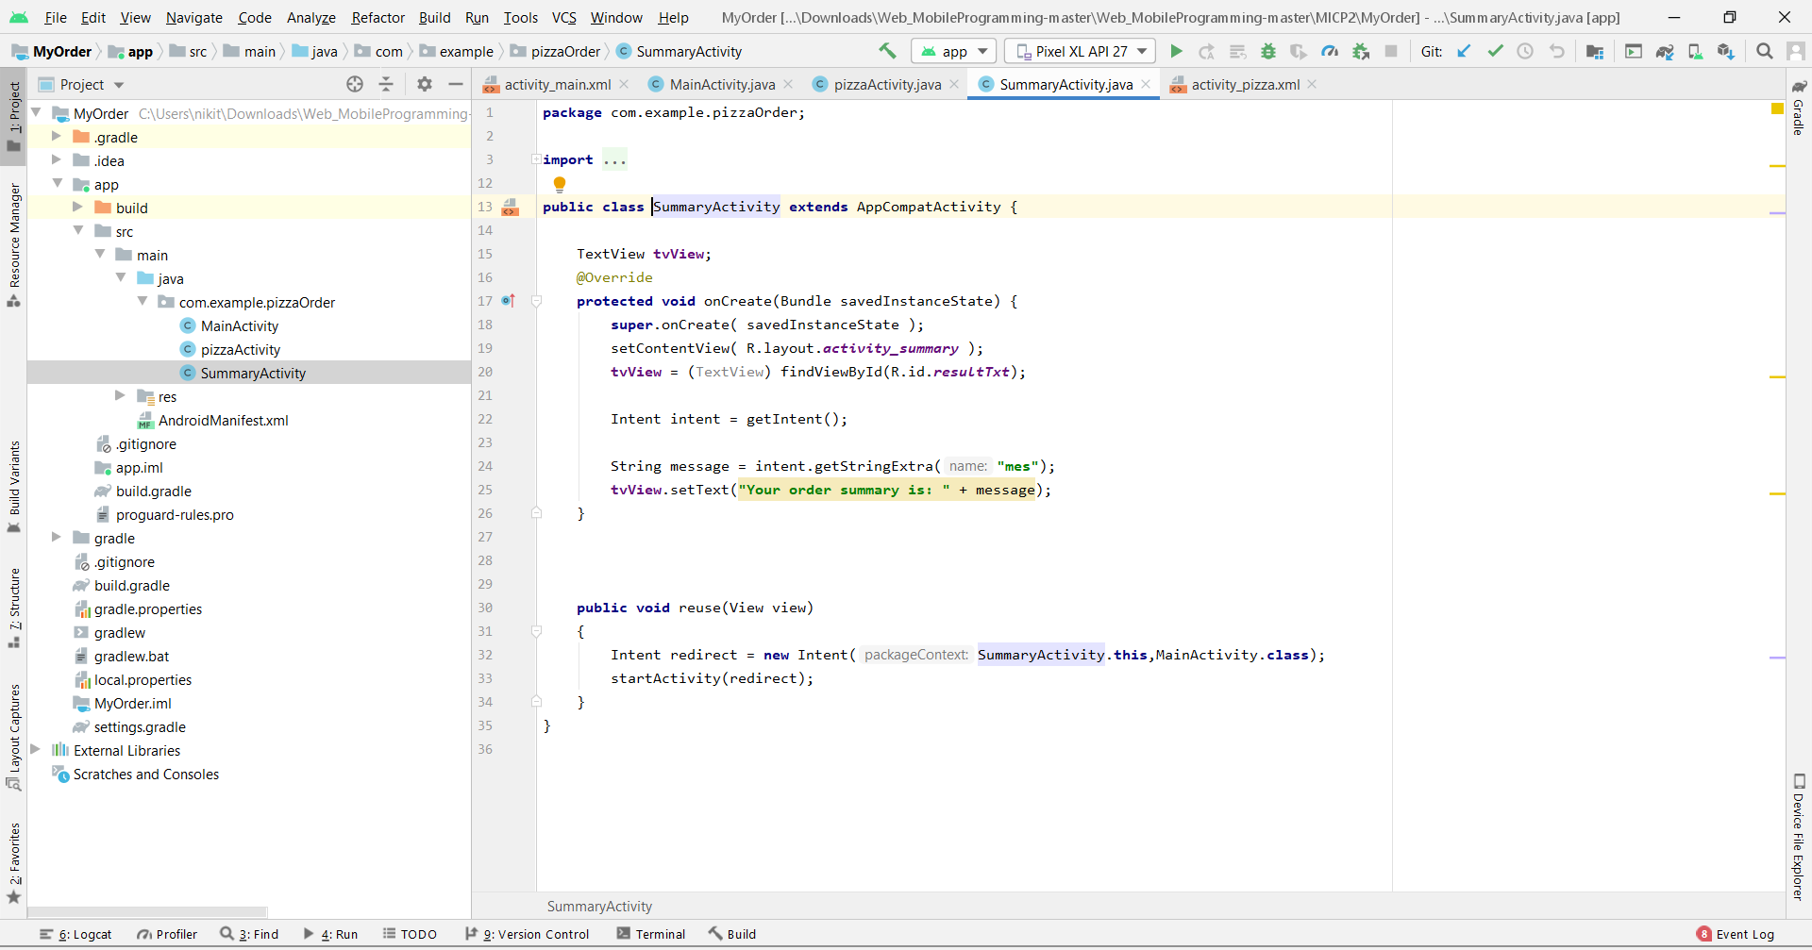1812x950 pixels.
Task: Click the Git Update Project arrow
Action: (1464, 51)
